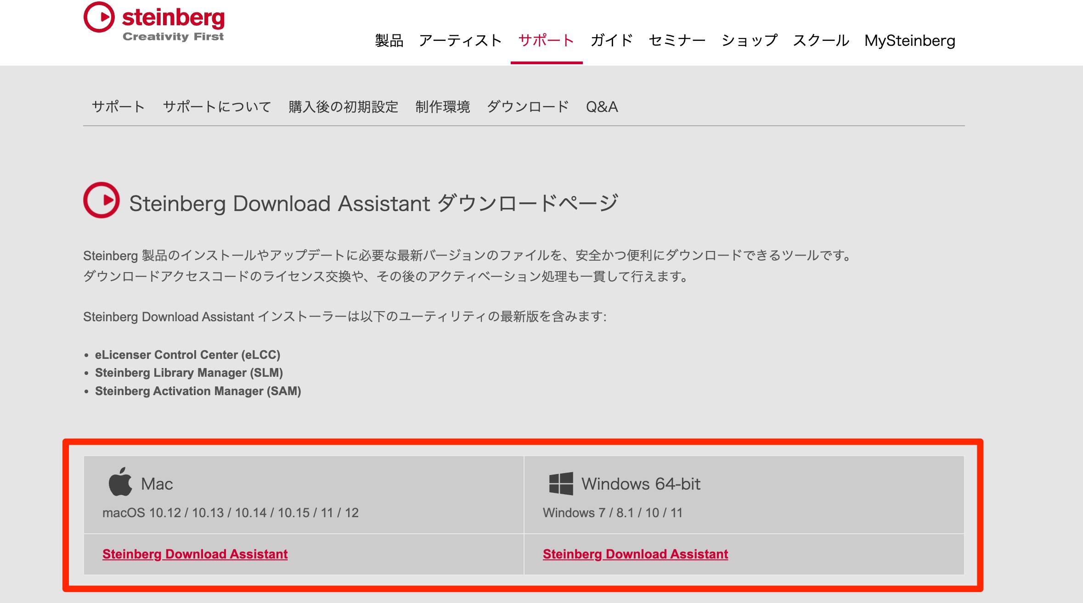The height and width of the screenshot is (603, 1083).
Task: Select the active サポート main menu item
Action: (546, 40)
